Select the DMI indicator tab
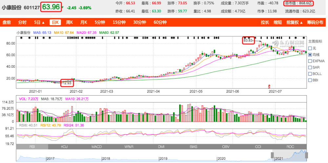The image size is (328, 163). [161, 147]
